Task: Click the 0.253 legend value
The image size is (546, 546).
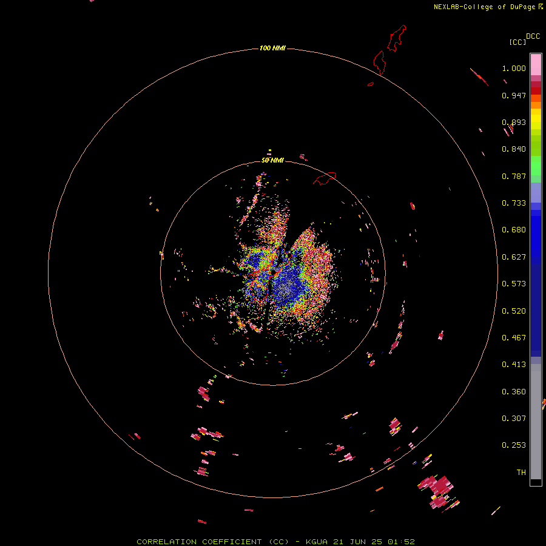Action: (514, 445)
